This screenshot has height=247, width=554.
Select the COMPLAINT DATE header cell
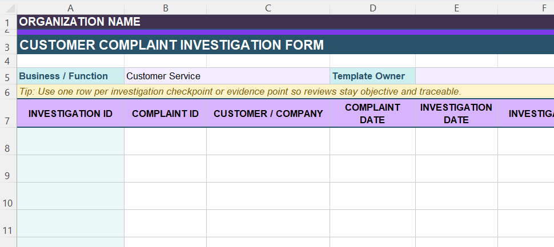[x=372, y=114]
